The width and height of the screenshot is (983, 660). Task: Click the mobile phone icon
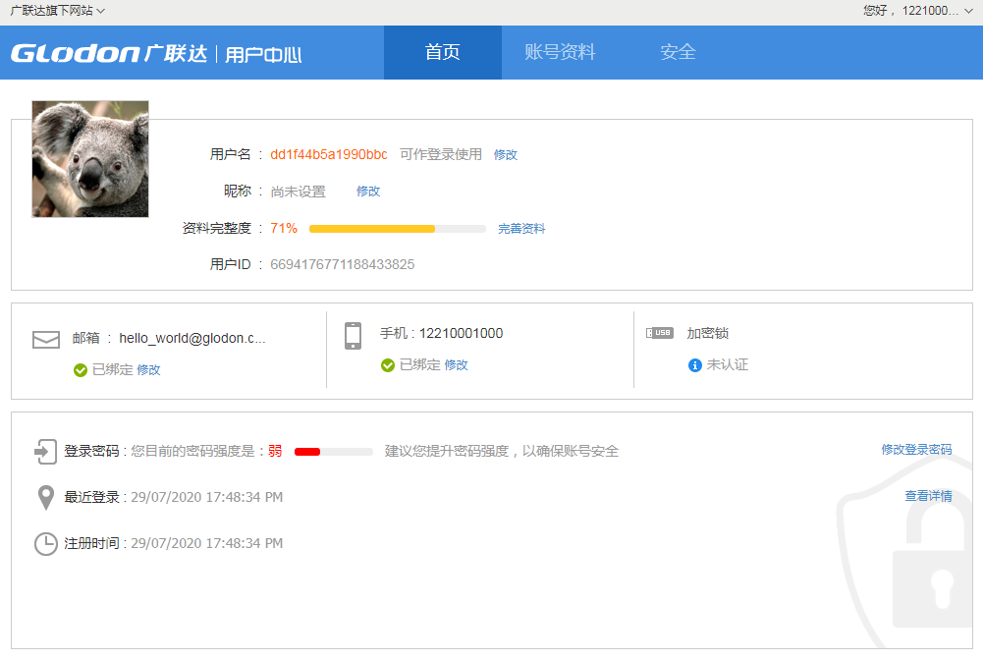pyautogui.click(x=354, y=336)
